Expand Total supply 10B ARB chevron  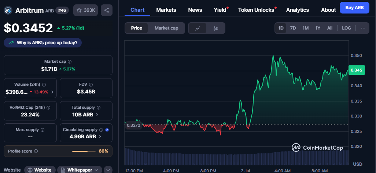97,115
